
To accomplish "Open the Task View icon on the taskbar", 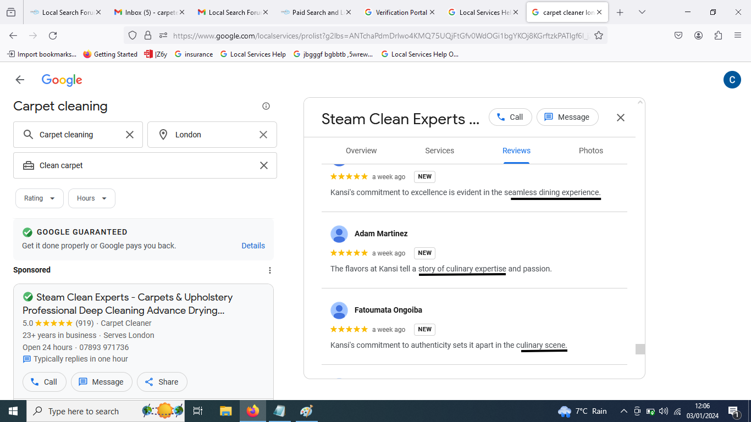I will point(198,411).
